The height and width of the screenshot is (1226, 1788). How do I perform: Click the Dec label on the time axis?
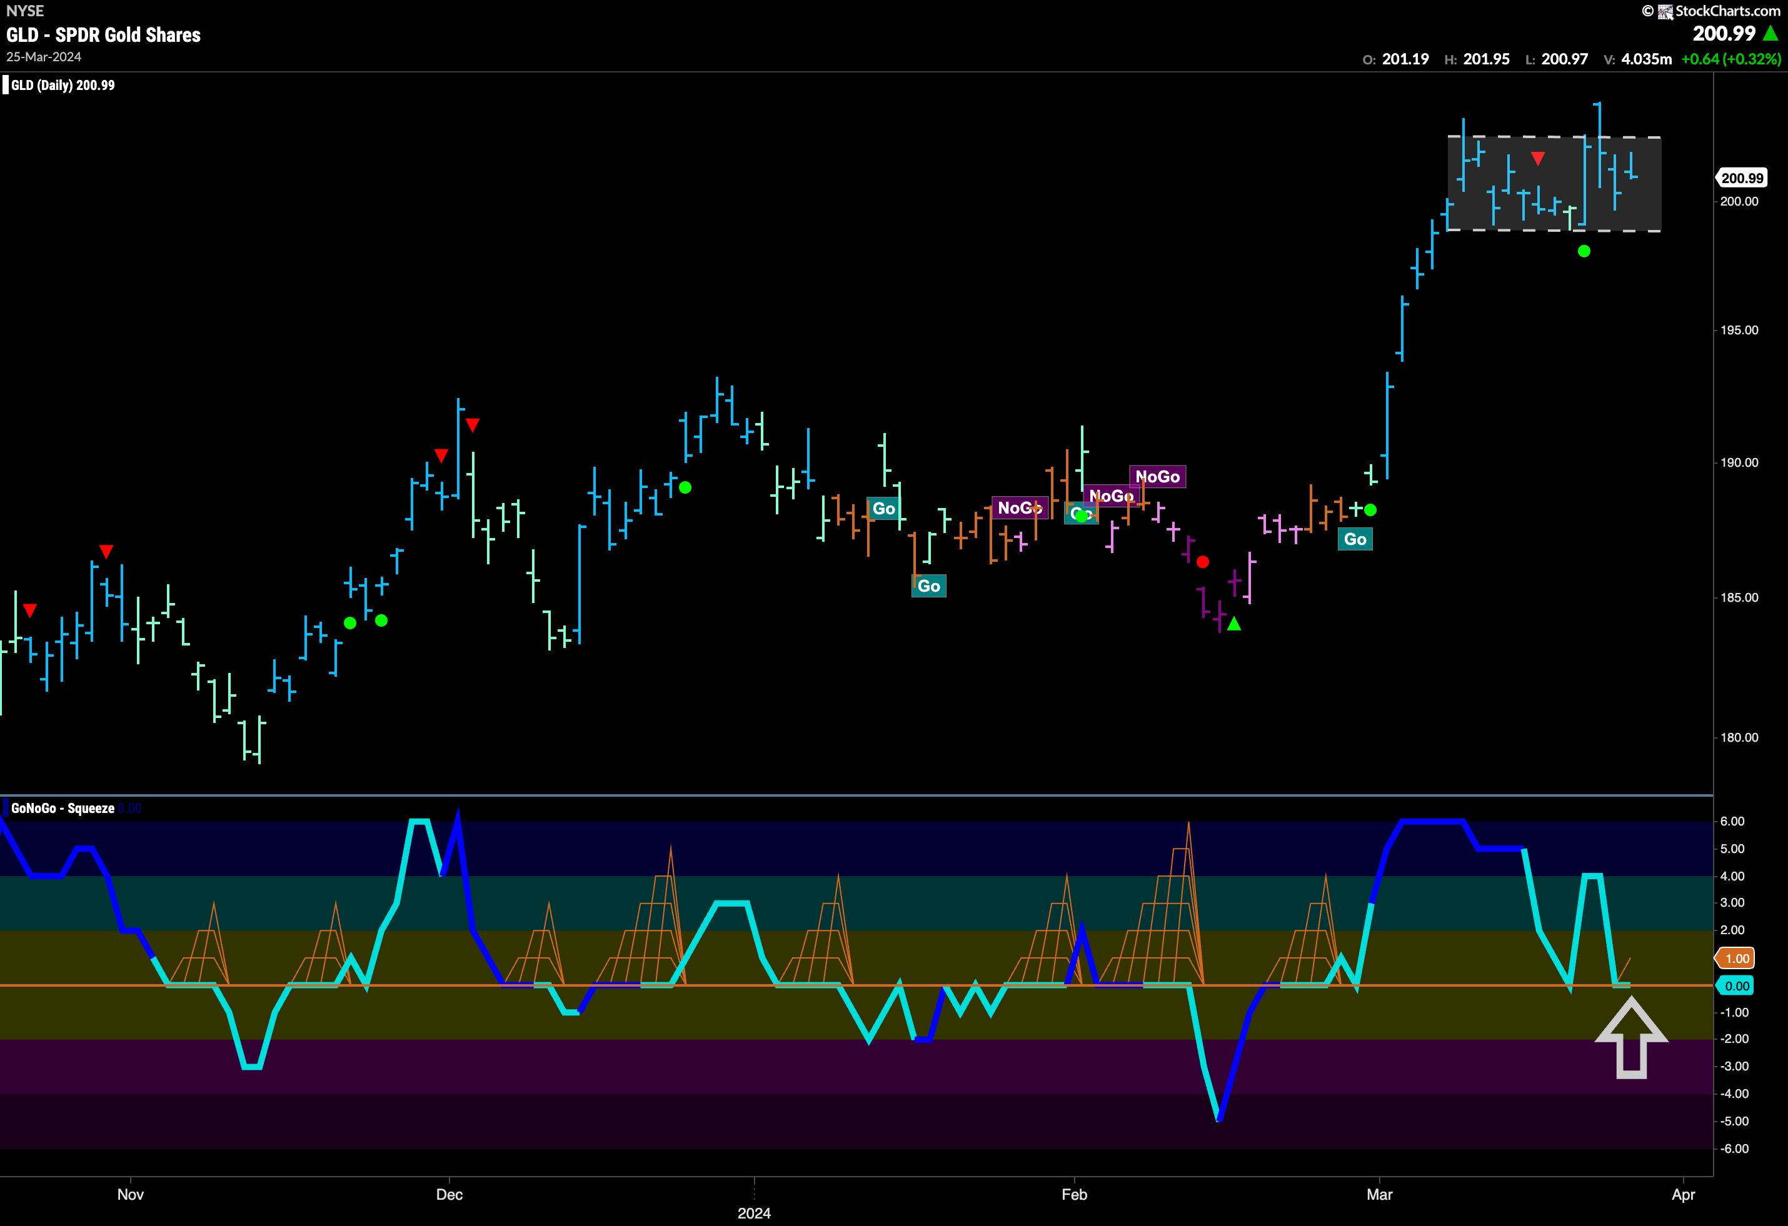coord(450,1195)
